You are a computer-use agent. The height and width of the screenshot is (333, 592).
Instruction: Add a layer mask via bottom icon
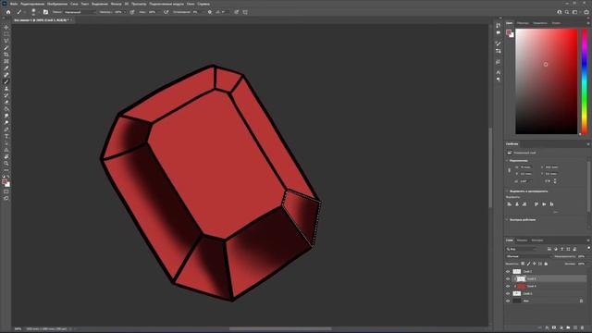[554, 327]
